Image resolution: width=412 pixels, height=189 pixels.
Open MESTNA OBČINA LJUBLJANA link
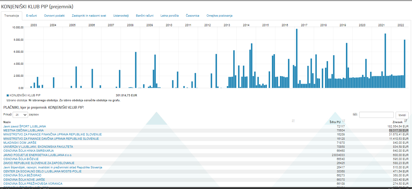click(23, 131)
